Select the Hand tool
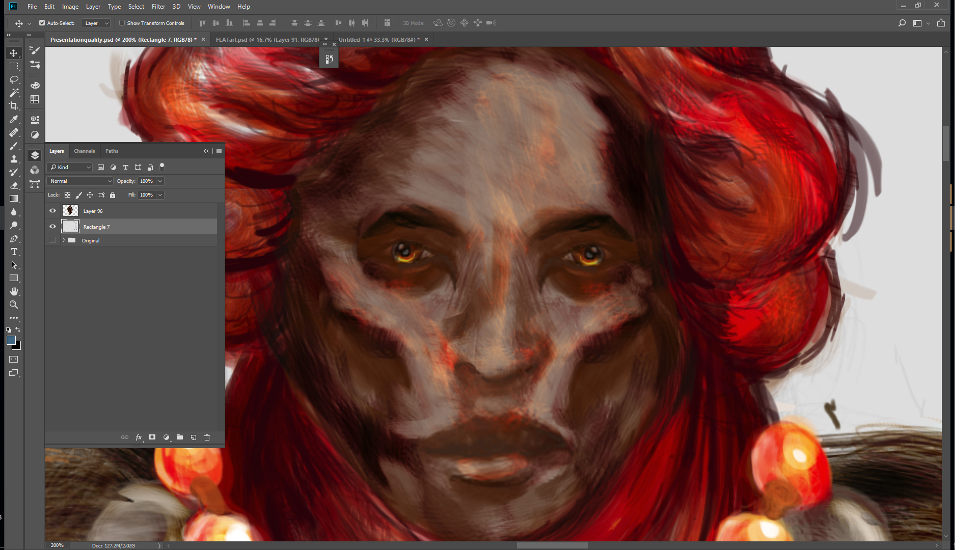The width and height of the screenshot is (978, 550). [14, 291]
